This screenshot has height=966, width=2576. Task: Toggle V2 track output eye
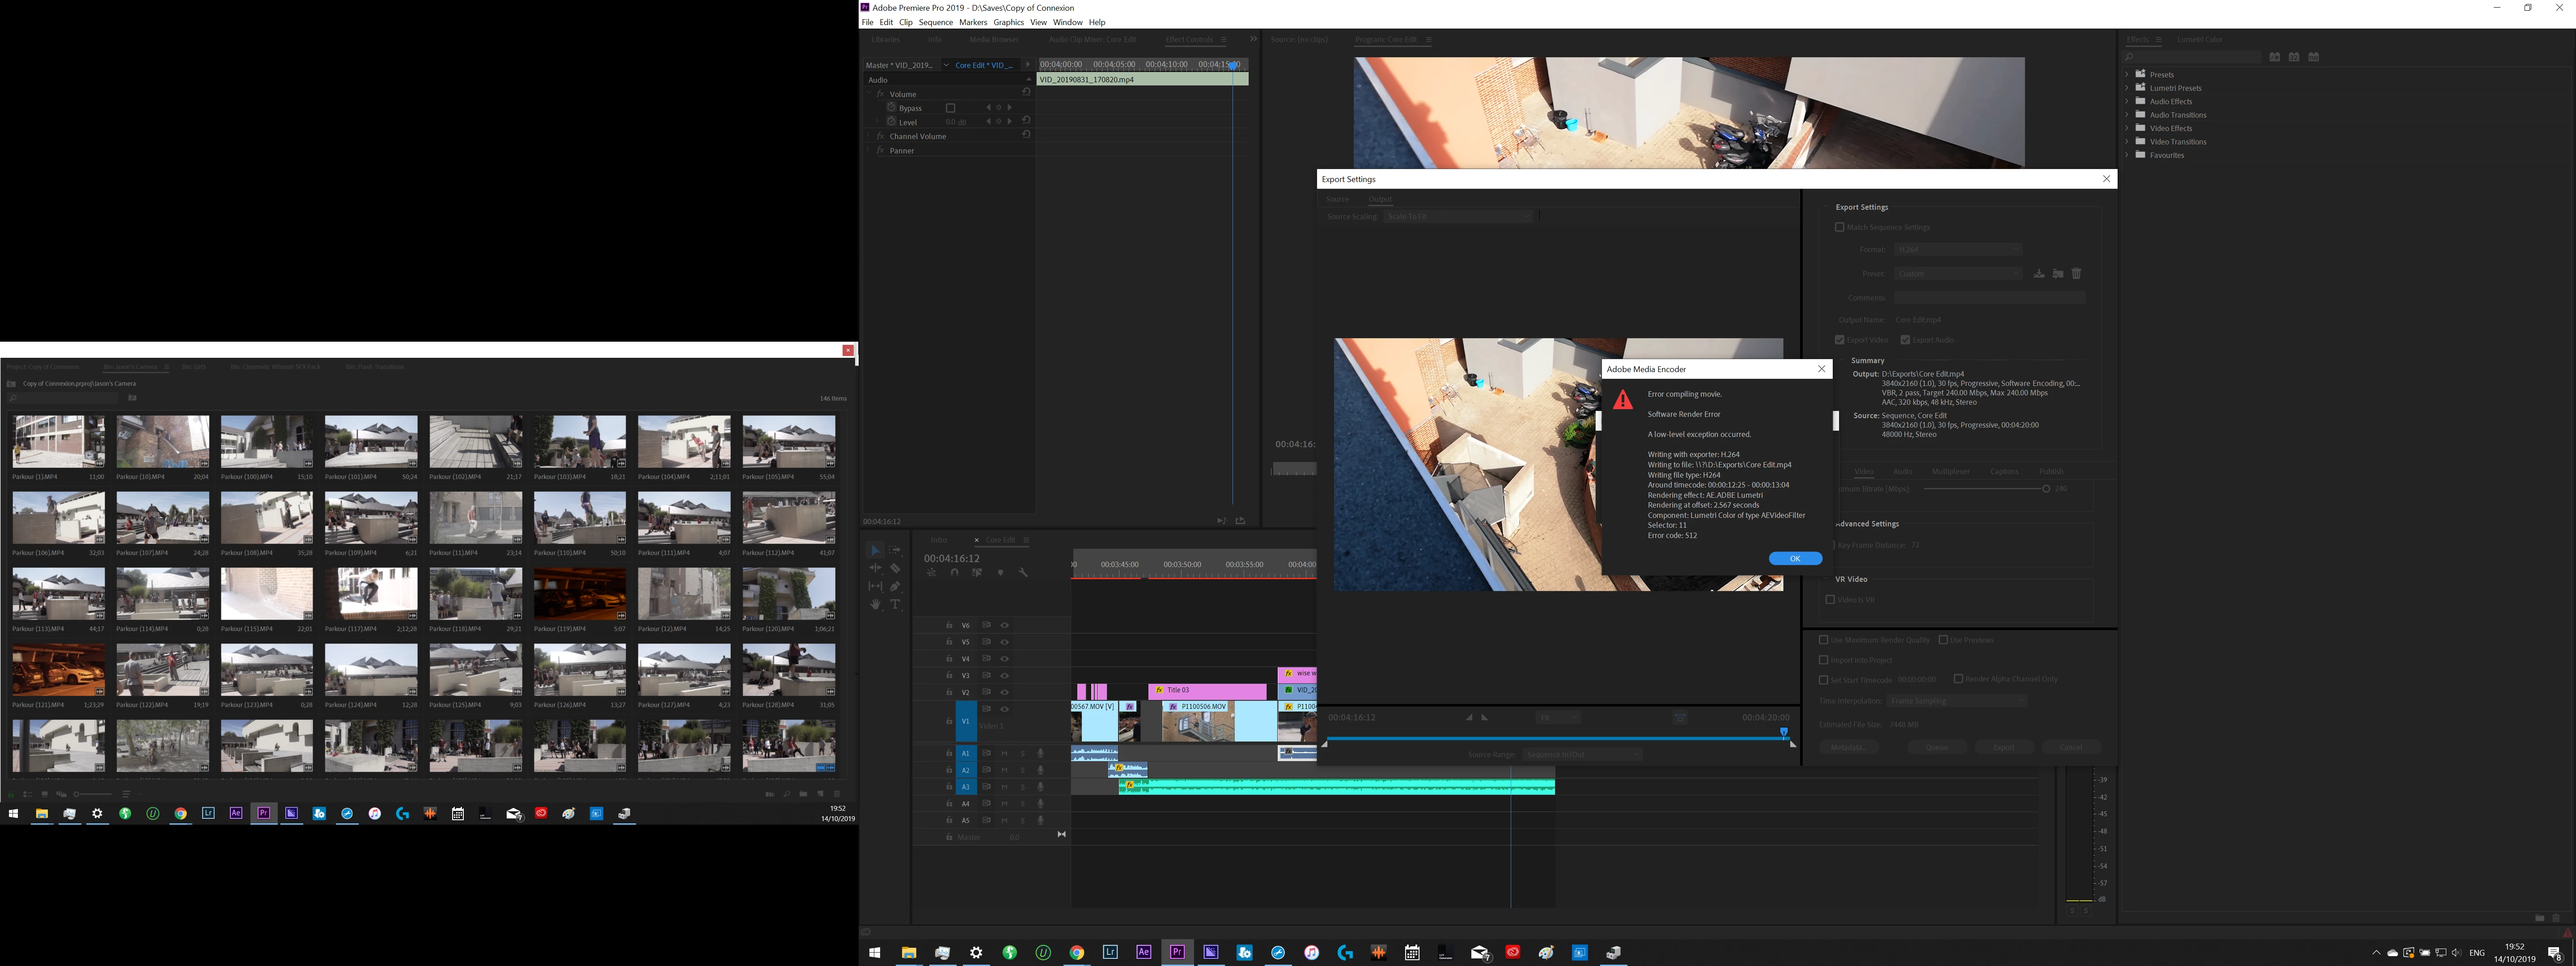click(1004, 692)
